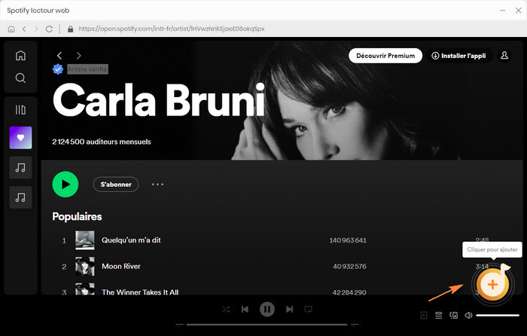Pause playback with the center button
Viewport: 527px width, 336px height.
(x=267, y=309)
